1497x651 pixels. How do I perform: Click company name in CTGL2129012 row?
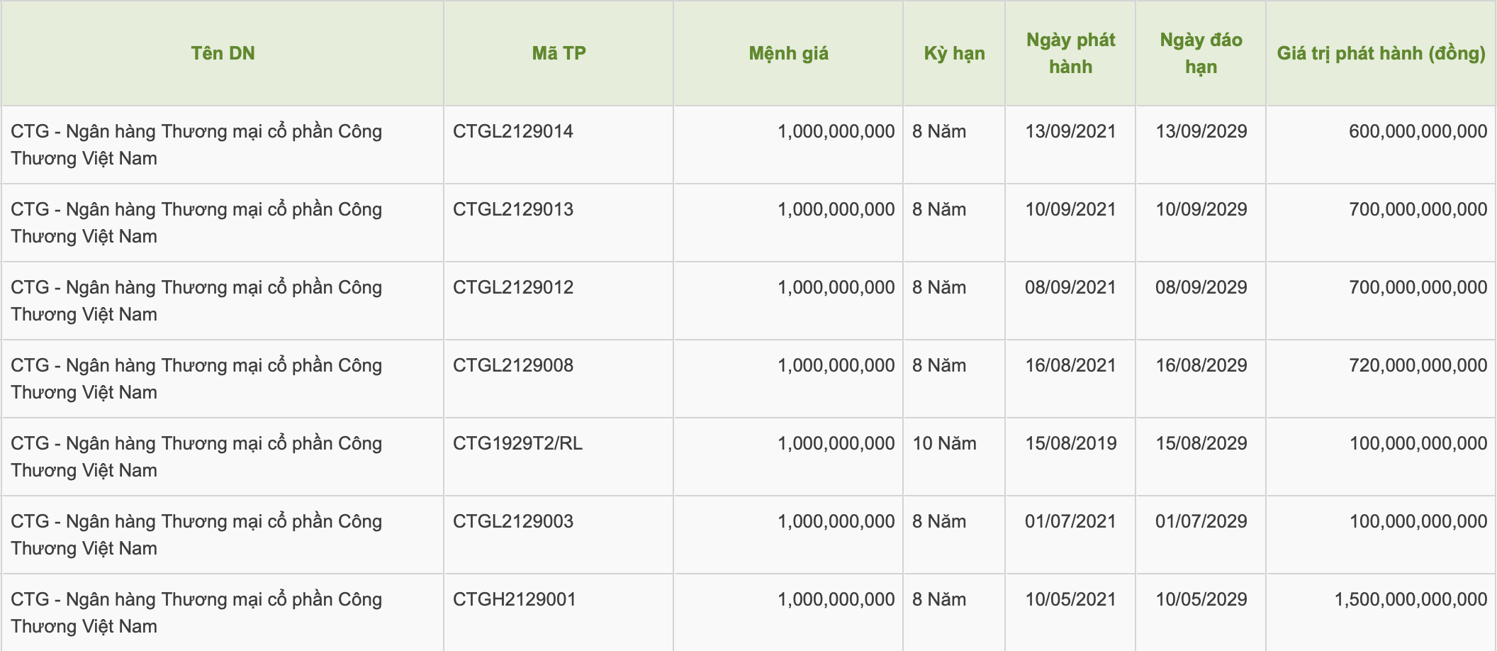tap(196, 301)
